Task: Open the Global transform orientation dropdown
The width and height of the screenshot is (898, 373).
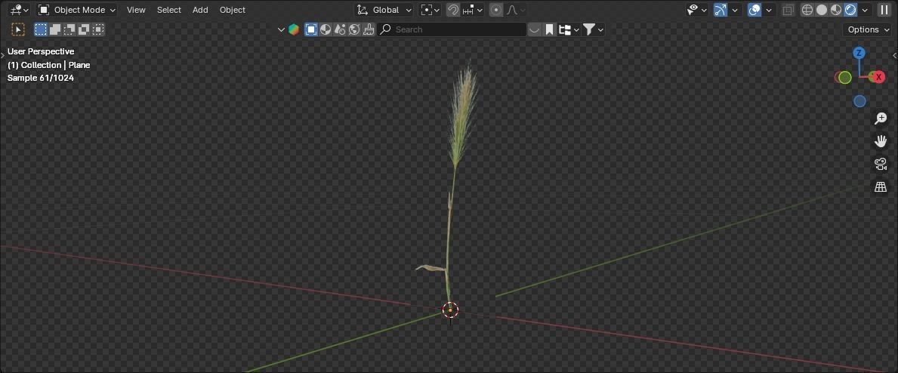Action: pyautogui.click(x=384, y=10)
